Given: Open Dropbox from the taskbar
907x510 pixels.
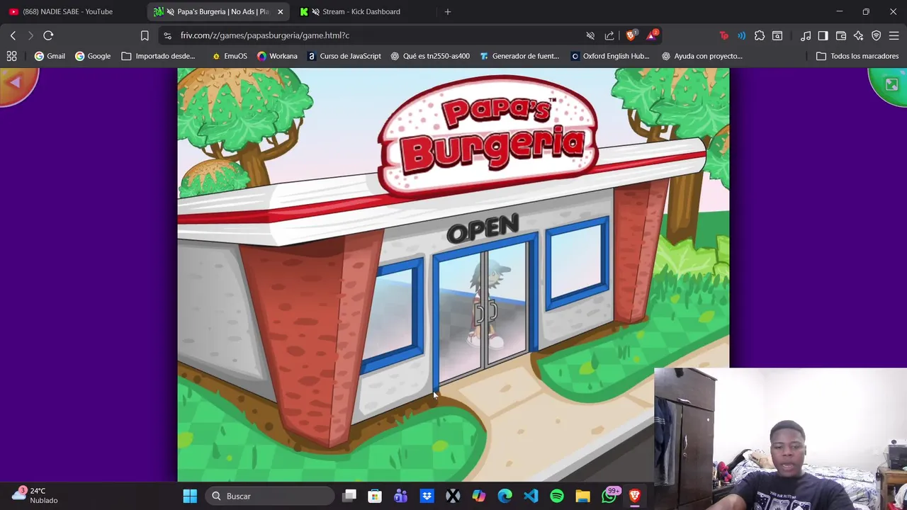Looking at the screenshot, I should (x=427, y=496).
